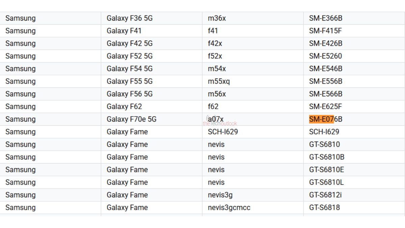This screenshot has width=405, height=228.
Task: Select the SM-F415F model cell
Action: (325, 31)
